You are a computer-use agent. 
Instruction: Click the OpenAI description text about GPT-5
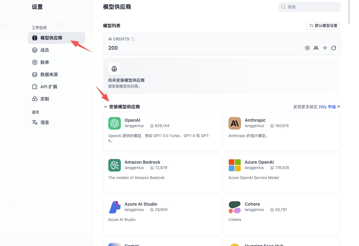159,138
